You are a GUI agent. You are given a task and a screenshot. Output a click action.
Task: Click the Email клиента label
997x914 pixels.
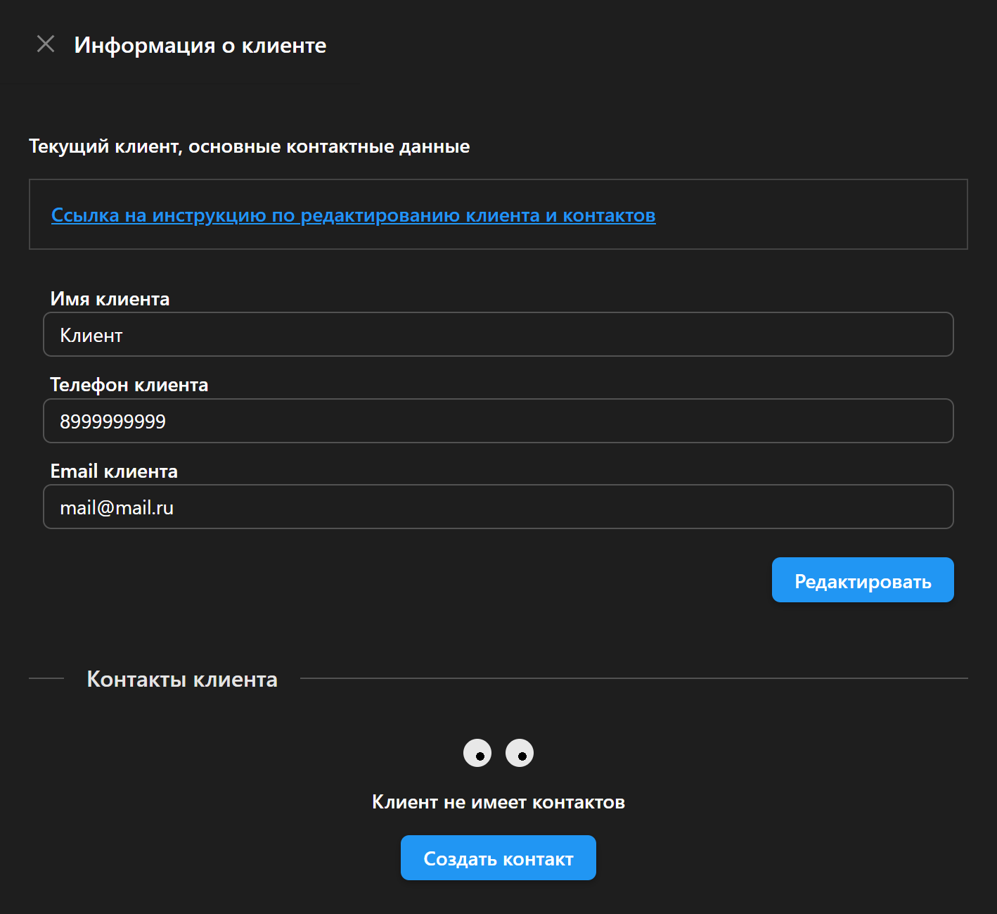[114, 471]
